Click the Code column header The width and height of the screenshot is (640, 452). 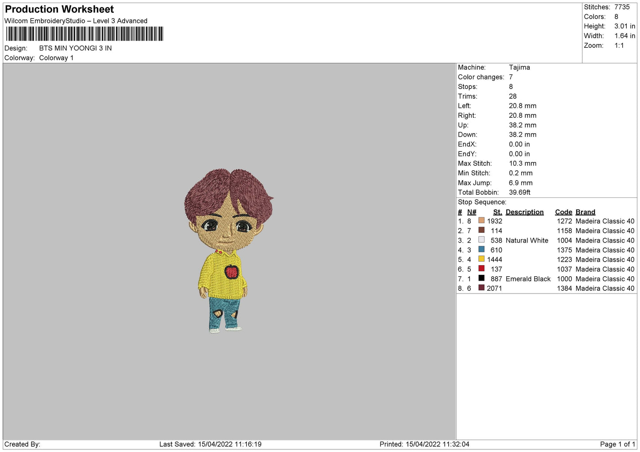pos(563,212)
